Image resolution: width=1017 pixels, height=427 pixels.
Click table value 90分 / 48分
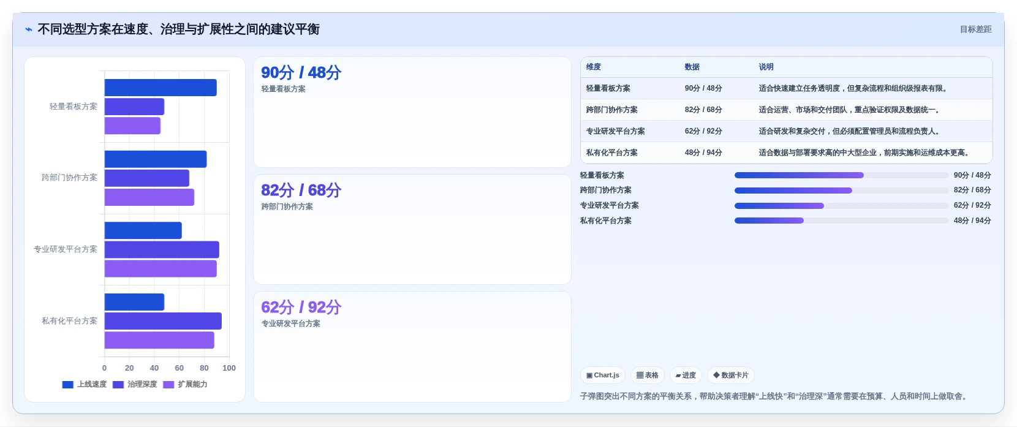click(703, 88)
